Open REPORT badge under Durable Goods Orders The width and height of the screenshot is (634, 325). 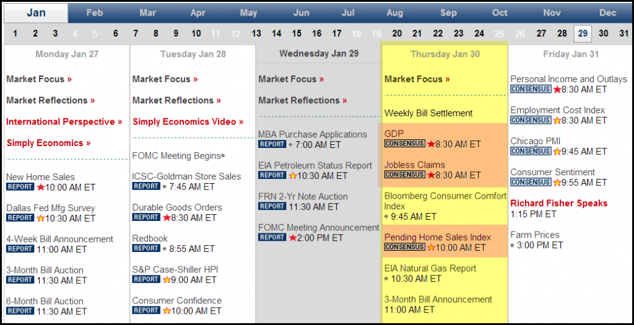click(x=146, y=217)
